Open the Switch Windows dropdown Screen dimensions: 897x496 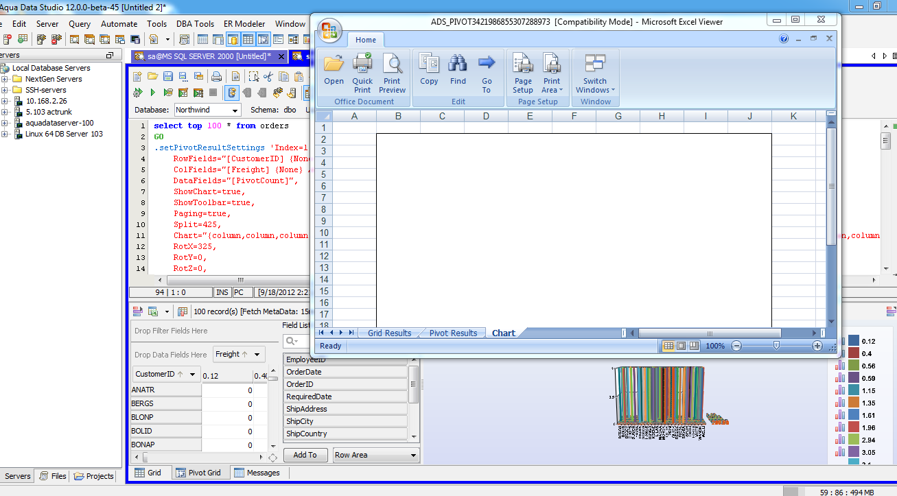pos(595,73)
